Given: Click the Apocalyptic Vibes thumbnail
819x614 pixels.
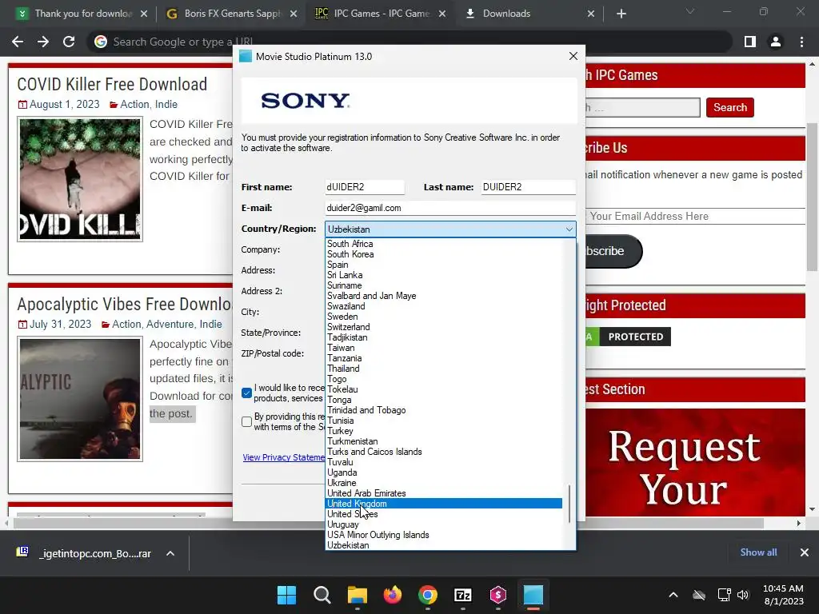Looking at the screenshot, I should pos(80,399).
